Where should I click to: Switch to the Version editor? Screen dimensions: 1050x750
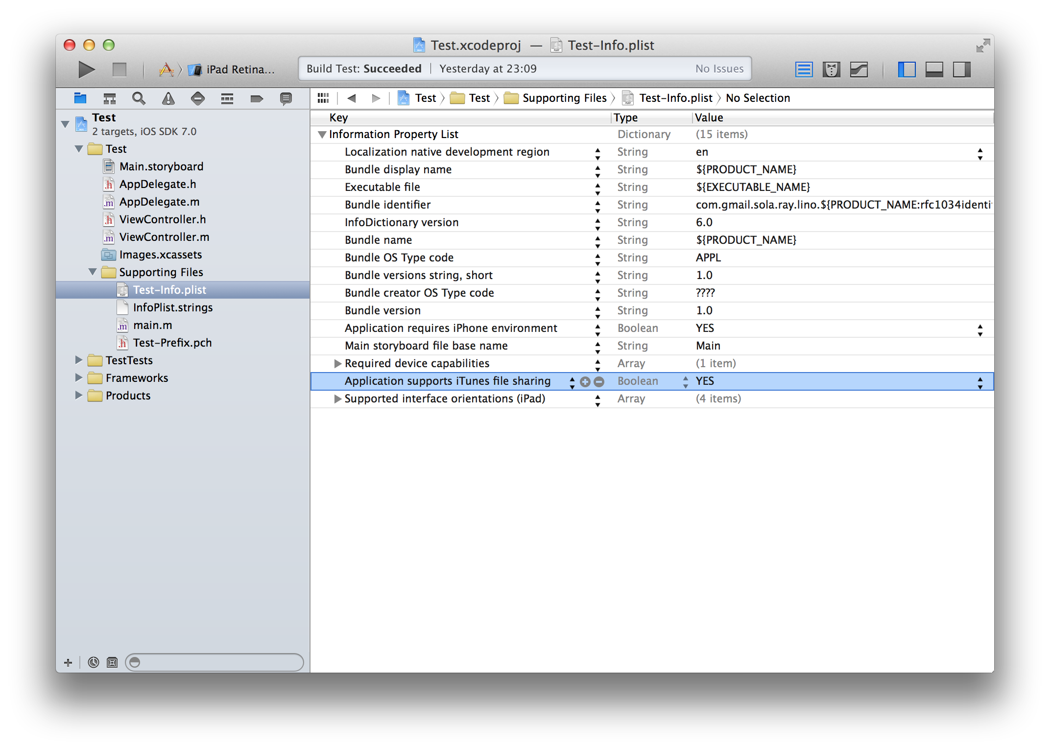click(x=859, y=69)
